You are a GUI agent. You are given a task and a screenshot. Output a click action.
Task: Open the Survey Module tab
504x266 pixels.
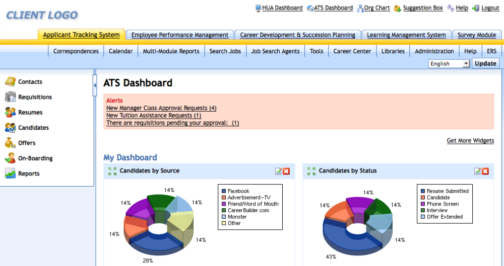pos(477,35)
